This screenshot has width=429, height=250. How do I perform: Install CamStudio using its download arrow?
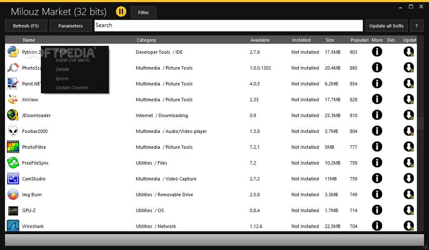point(409,179)
